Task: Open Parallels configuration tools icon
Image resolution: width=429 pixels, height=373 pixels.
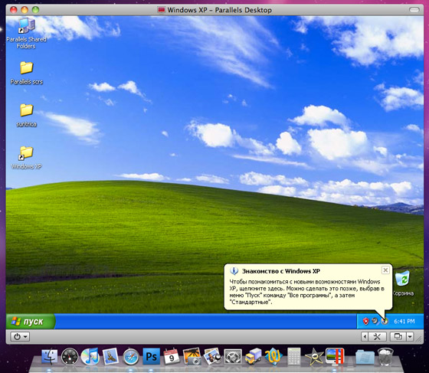Action: point(377,337)
